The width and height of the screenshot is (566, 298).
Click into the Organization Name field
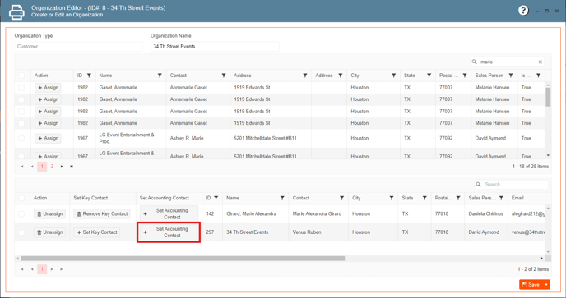click(x=215, y=47)
